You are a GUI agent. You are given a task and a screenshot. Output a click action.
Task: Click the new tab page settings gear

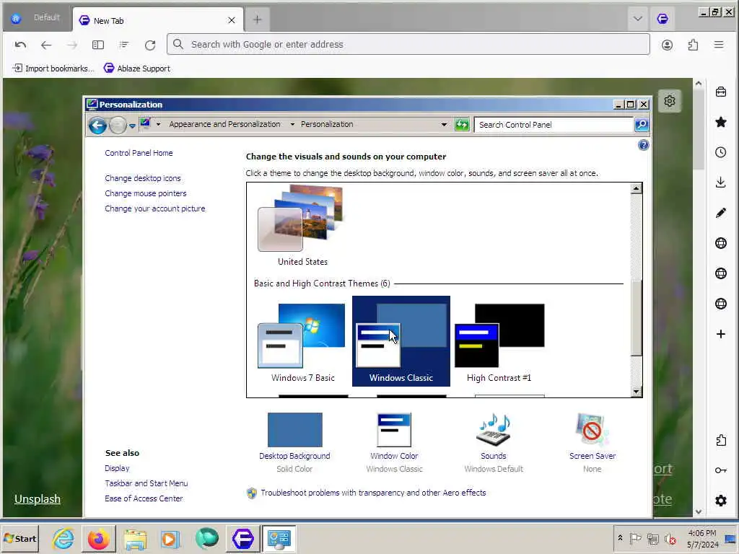click(670, 101)
